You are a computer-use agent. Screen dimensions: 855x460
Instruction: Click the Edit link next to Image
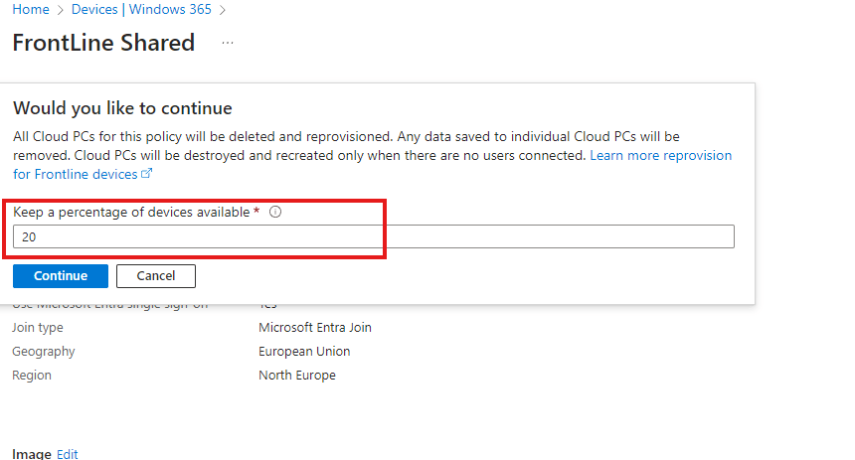[67, 454]
